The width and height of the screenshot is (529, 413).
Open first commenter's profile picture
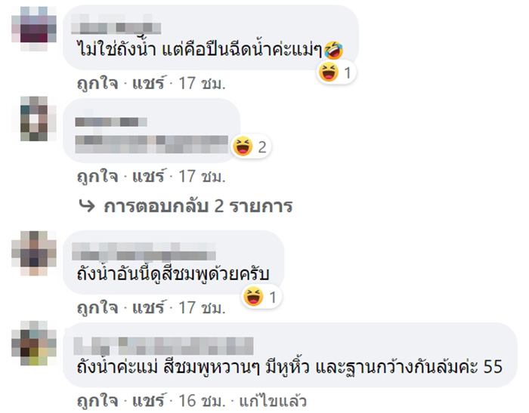click(34, 29)
